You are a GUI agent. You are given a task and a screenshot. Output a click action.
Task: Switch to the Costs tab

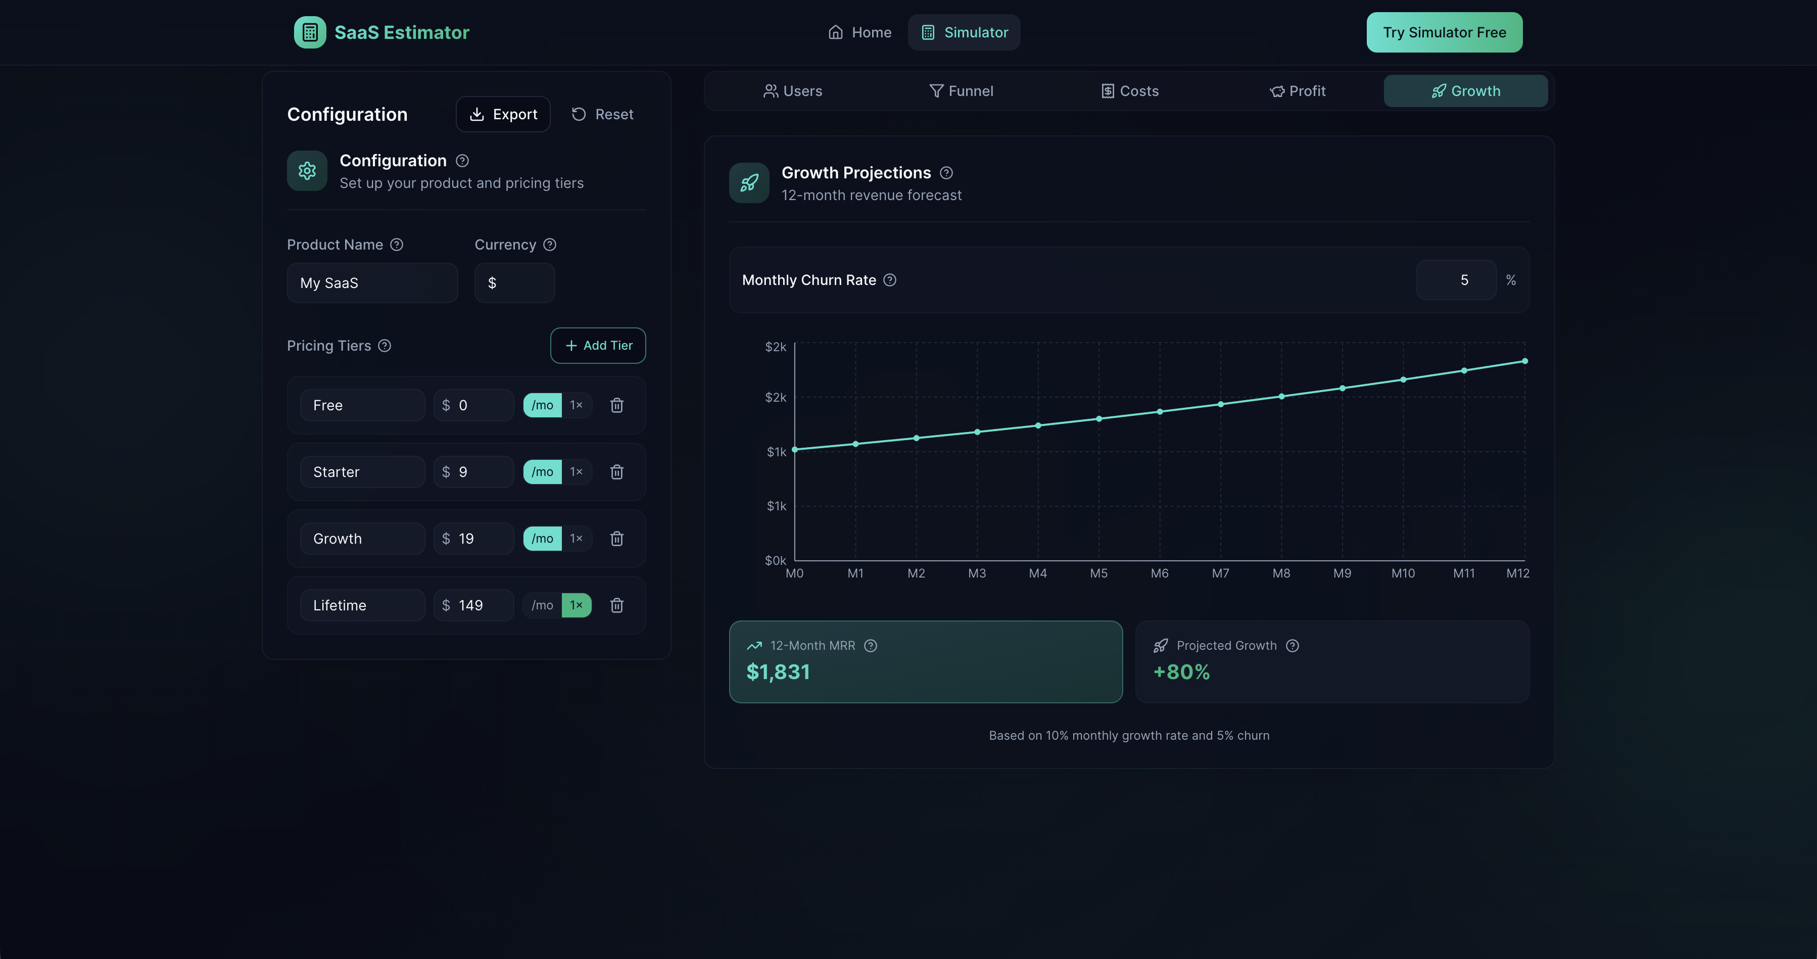[1129, 90]
